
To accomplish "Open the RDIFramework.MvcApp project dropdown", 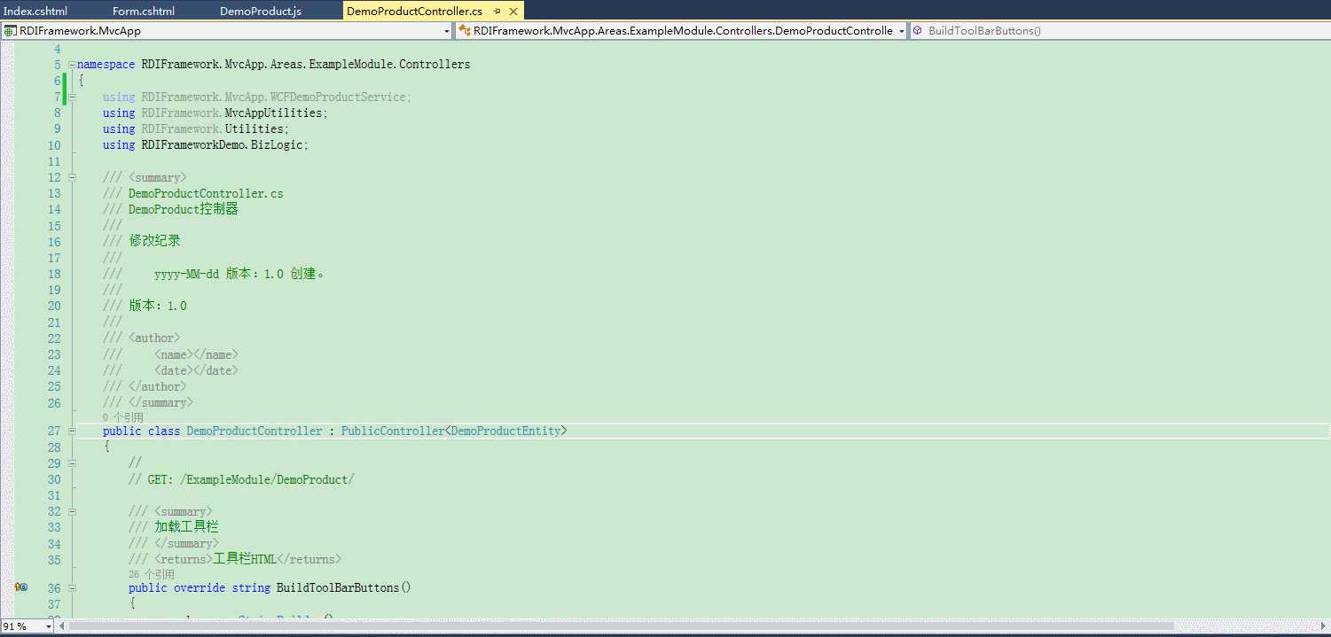I will point(447,31).
